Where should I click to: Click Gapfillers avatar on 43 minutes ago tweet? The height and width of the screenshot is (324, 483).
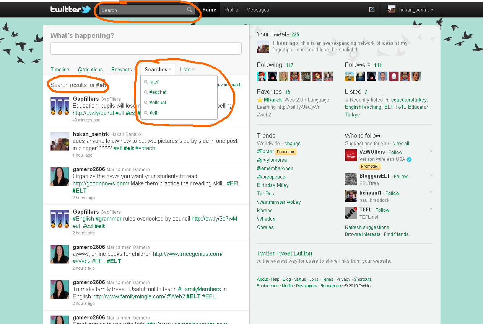pos(60,106)
